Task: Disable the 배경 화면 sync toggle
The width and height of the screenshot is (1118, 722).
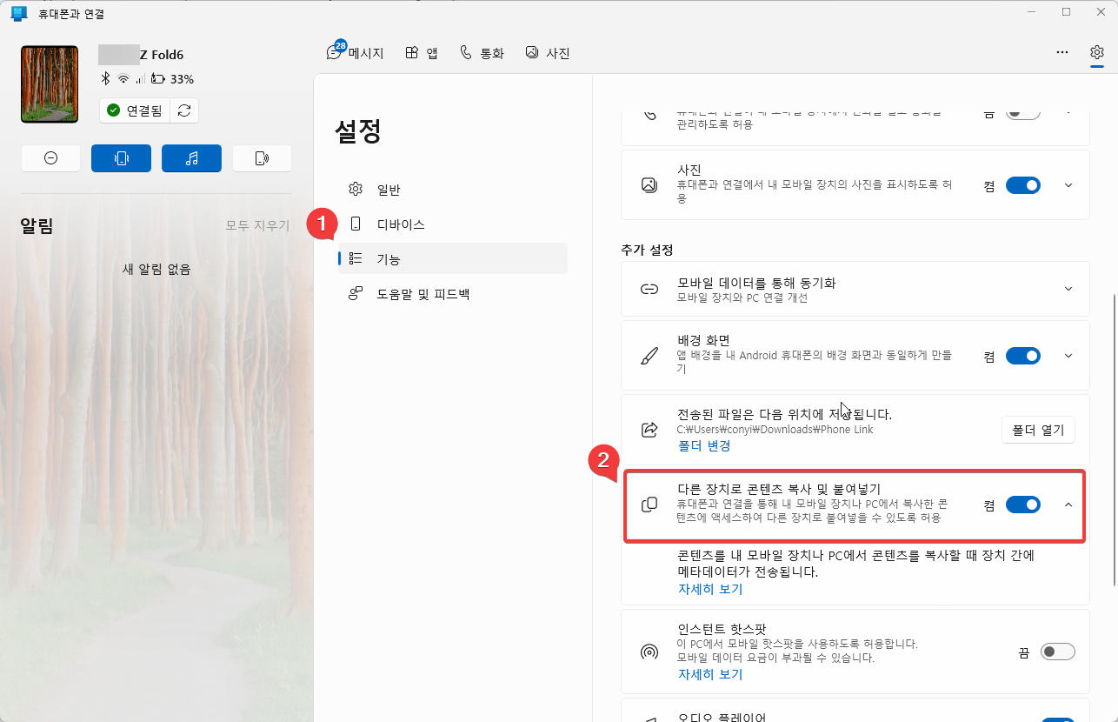Action: 1023,355
